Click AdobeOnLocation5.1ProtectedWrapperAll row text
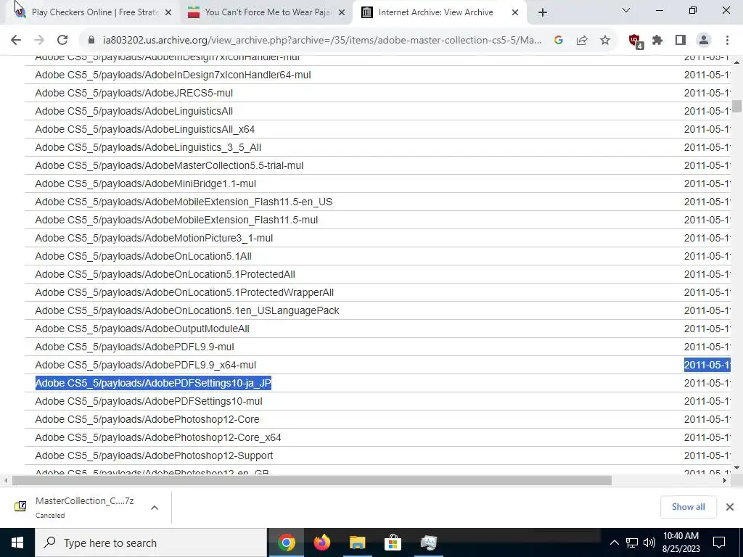743x557 pixels. coord(184,292)
